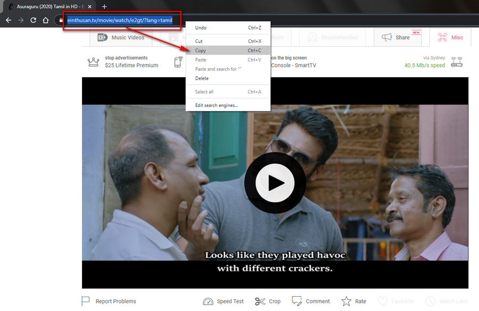
Task: Open Edit search engines… menu entry
Action: click(228, 105)
